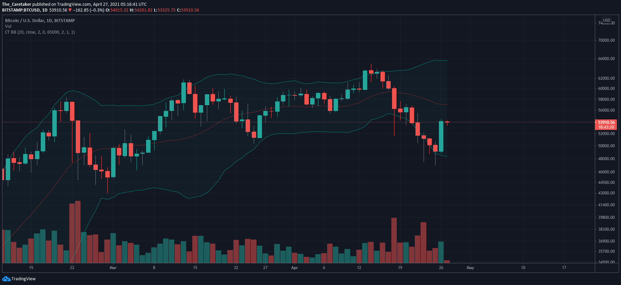Viewport: 621px width, 285px height.
Task: Select the Apr date on the time axis
Action: click(x=295, y=268)
